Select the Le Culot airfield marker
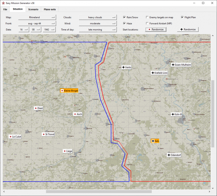Viewport: 217px width, 196px height. (15, 137)
